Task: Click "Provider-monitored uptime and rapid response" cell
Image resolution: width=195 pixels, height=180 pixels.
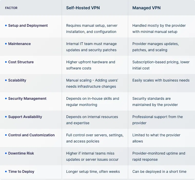Action: pos(159,156)
